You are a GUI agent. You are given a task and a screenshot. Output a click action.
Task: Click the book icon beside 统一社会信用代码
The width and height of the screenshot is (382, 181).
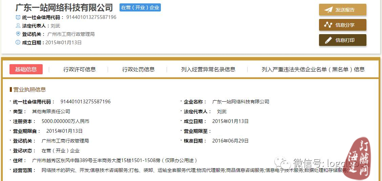pos(18,17)
